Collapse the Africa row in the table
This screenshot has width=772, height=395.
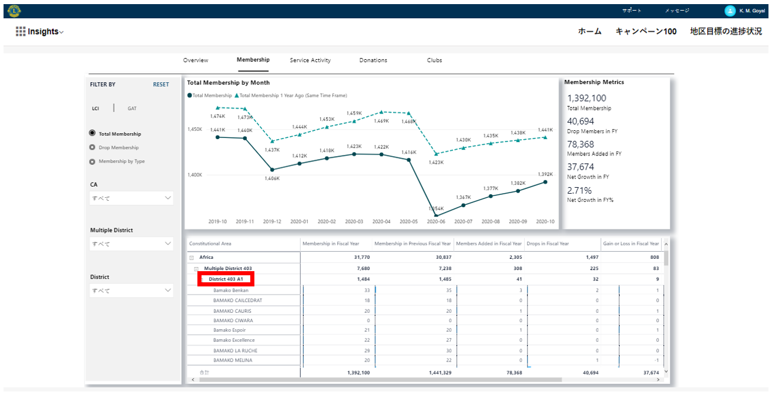192,257
